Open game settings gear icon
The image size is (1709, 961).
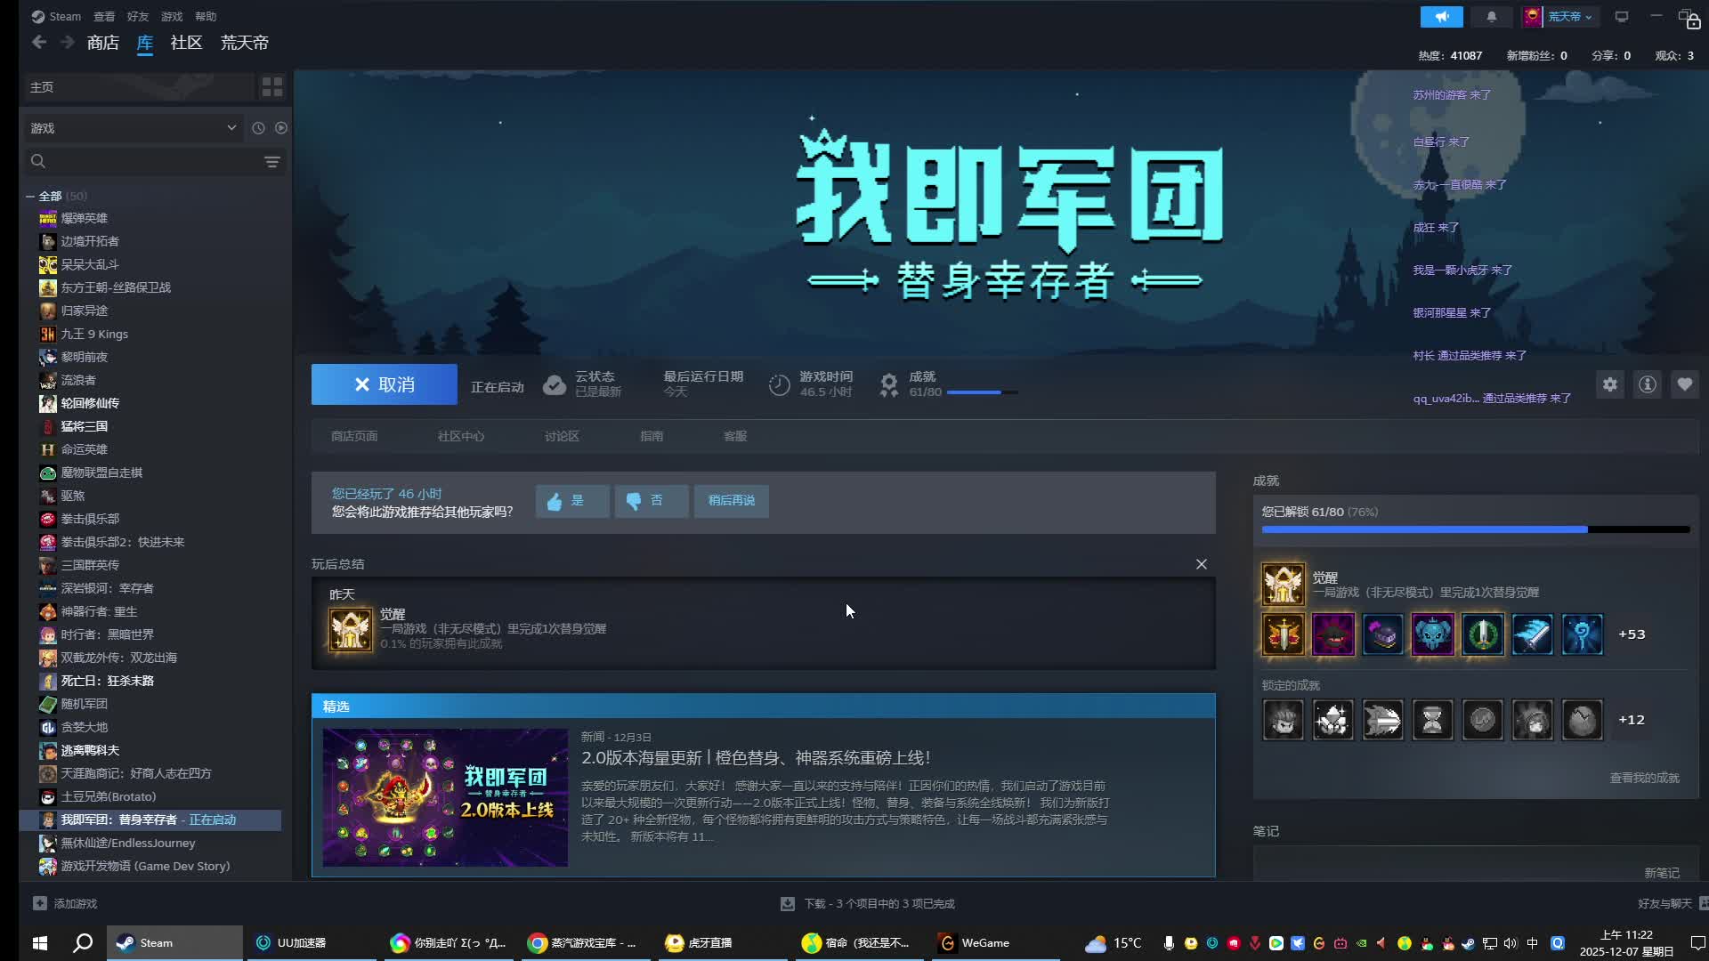(x=1610, y=384)
